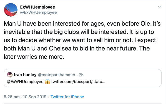Open fran hanley's small avatar

coord(10,75)
